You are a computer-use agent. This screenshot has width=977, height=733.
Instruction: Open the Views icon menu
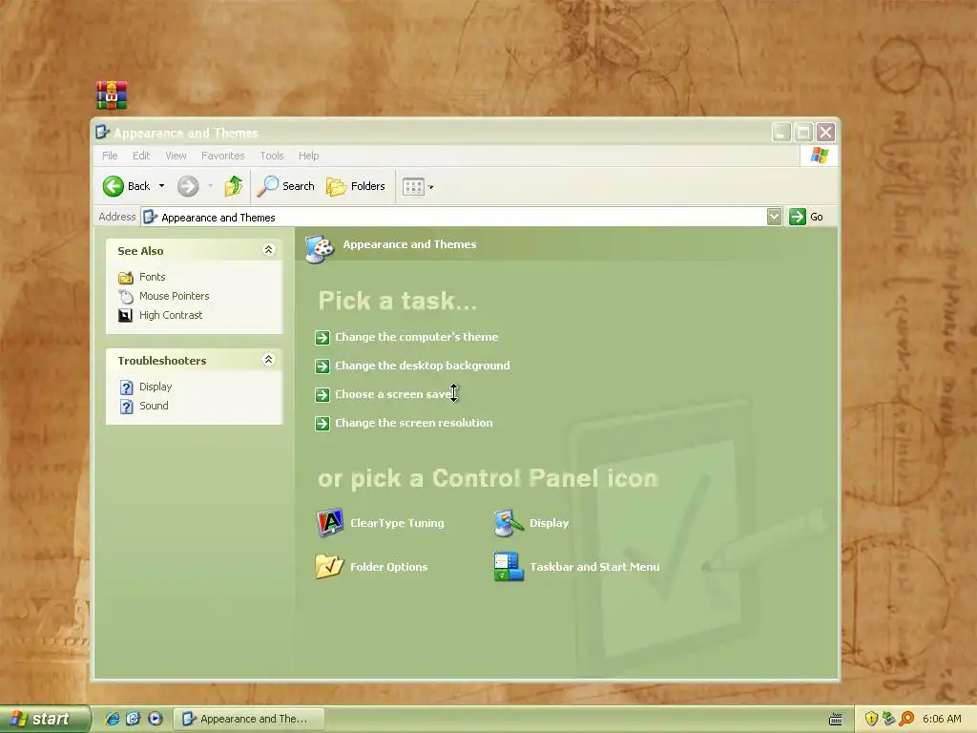[418, 186]
